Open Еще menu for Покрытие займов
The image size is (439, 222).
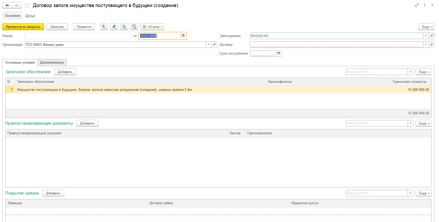click(x=423, y=193)
